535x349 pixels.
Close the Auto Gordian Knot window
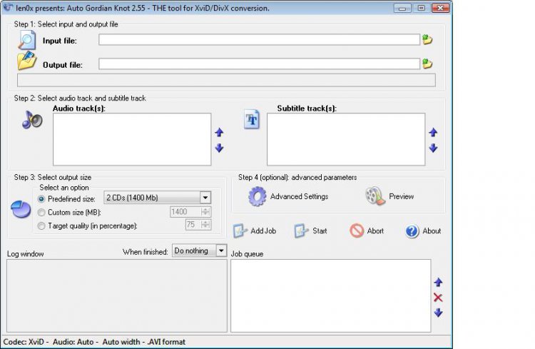[x=441, y=8]
